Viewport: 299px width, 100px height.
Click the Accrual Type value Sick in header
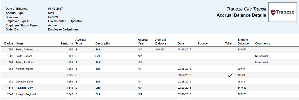(x=51, y=13)
